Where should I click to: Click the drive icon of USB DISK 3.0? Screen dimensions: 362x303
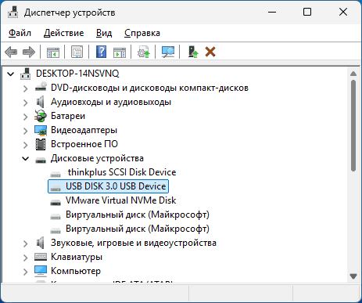[56, 188]
